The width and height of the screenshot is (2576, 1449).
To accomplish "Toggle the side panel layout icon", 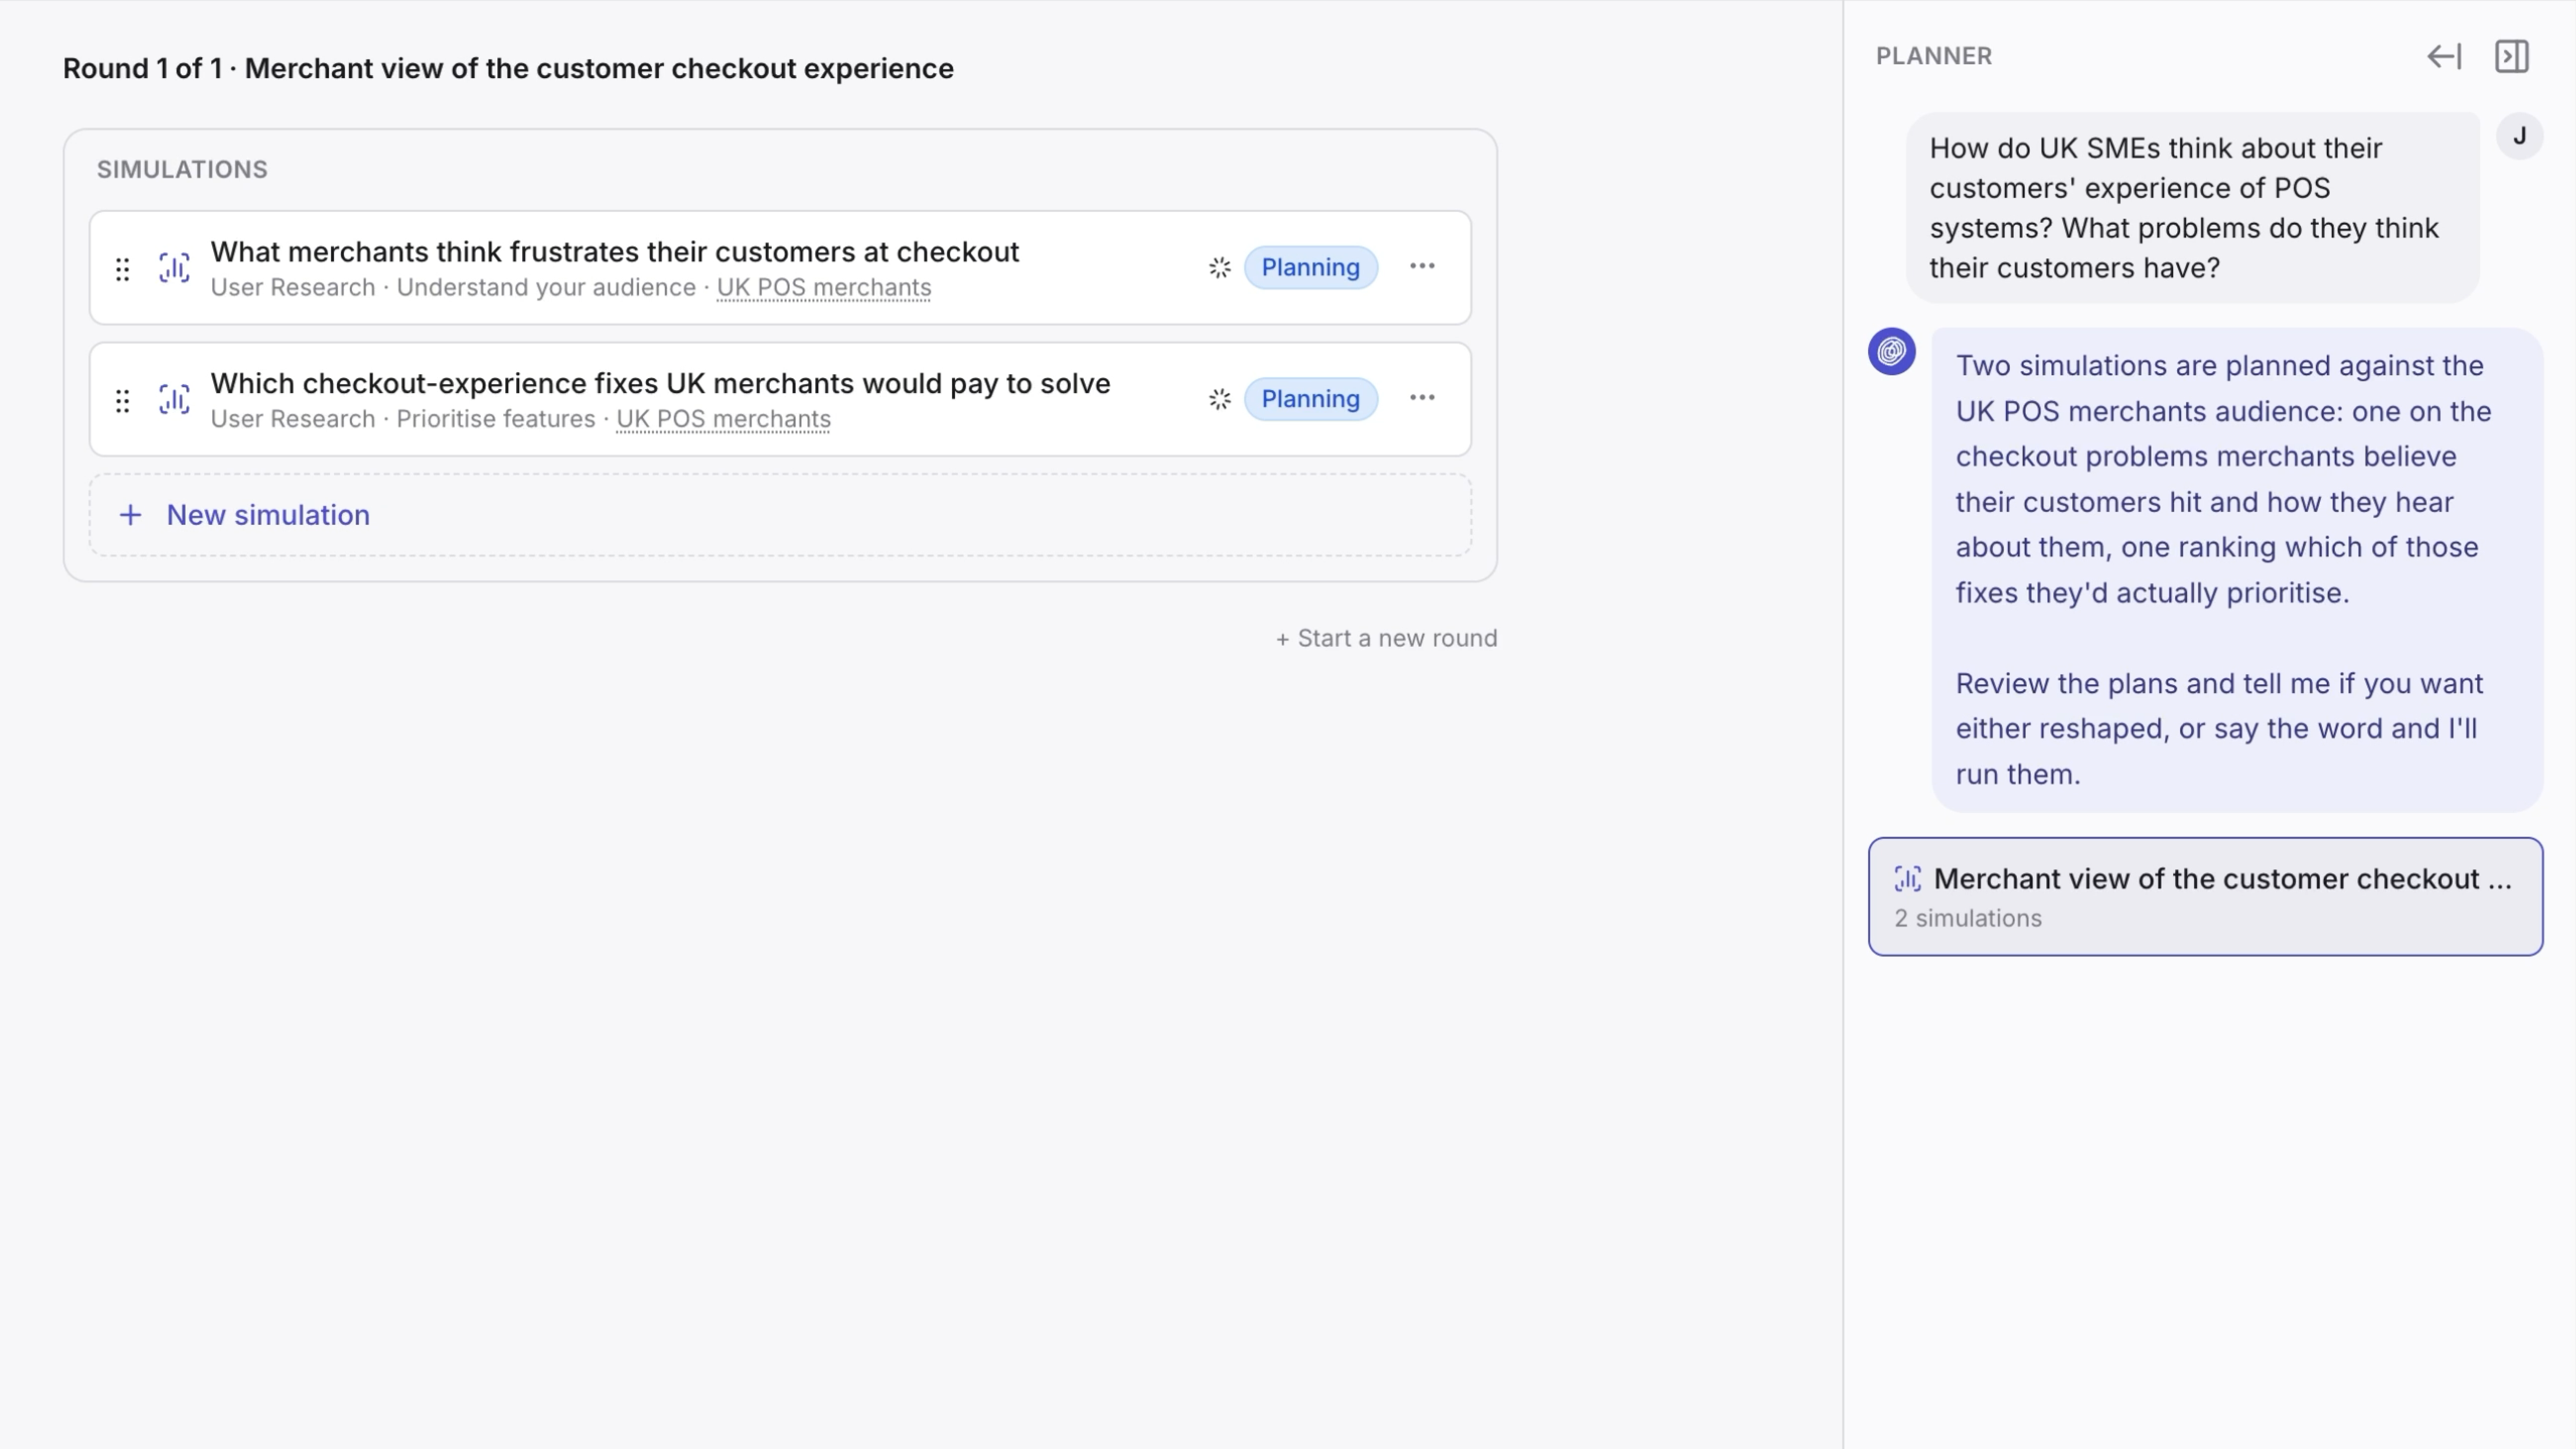I will (x=2511, y=56).
